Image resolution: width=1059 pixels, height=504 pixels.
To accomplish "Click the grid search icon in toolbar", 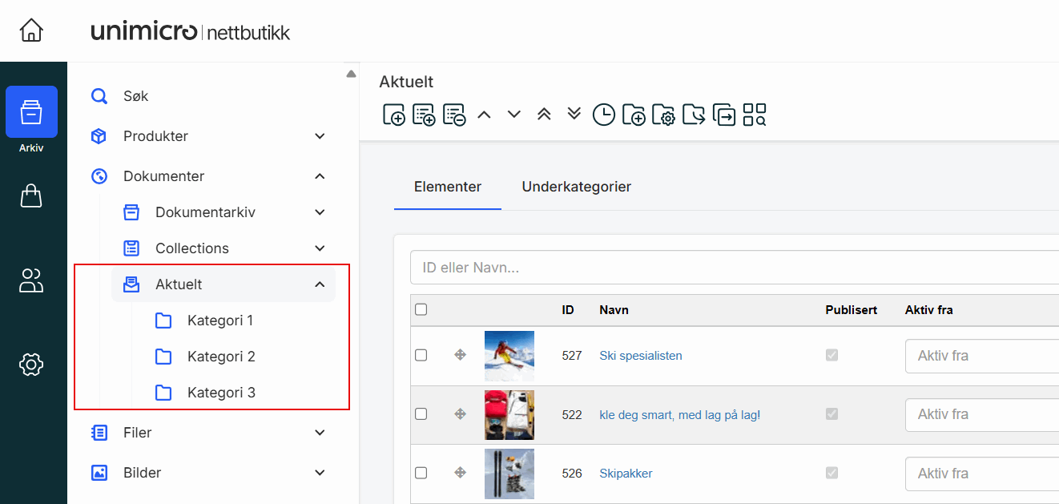I will pos(755,115).
